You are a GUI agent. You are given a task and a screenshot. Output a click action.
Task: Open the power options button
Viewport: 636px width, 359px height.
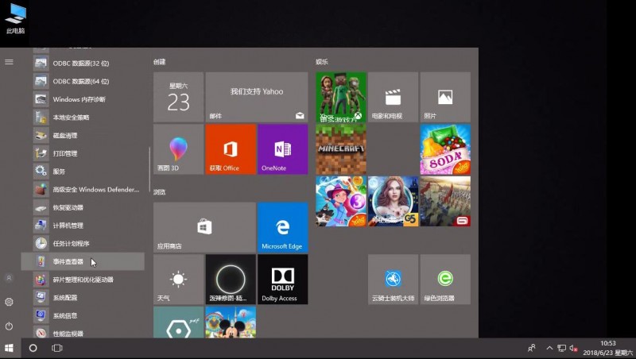(x=9, y=326)
